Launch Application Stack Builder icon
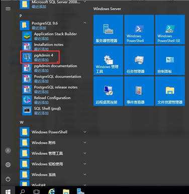Image resolution: width=189 pixels, height=194 pixels. pos(27,36)
